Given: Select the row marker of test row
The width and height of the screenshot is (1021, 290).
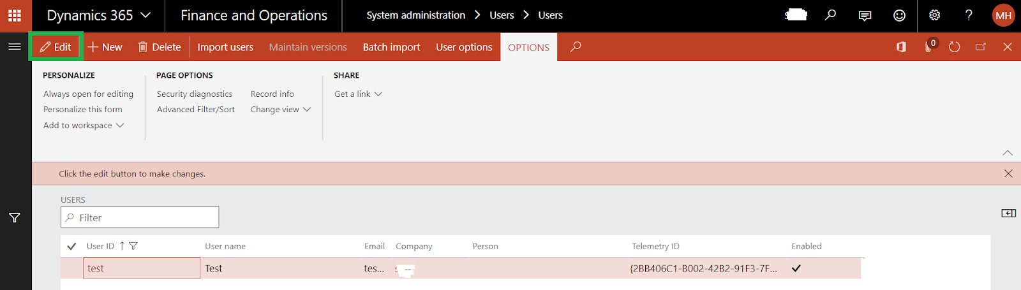Looking at the screenshot, I should (x=71, y=268).
